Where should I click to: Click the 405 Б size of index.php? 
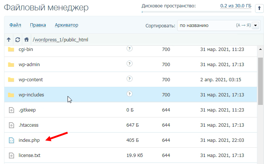[133, 140]
